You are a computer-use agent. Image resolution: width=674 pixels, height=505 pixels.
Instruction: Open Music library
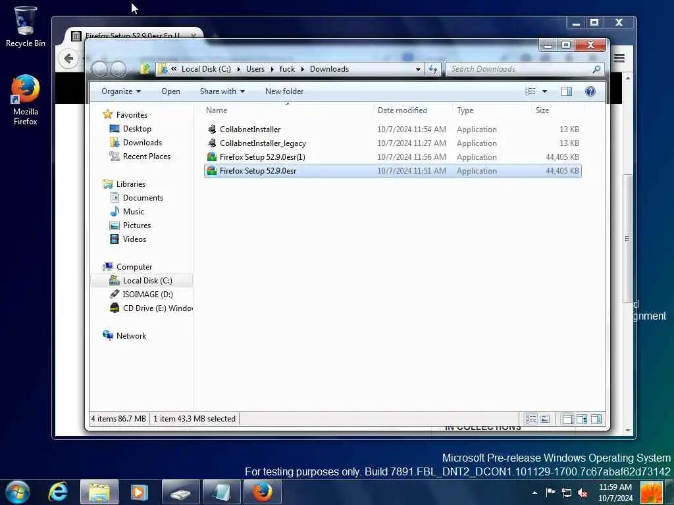point(133,211)
